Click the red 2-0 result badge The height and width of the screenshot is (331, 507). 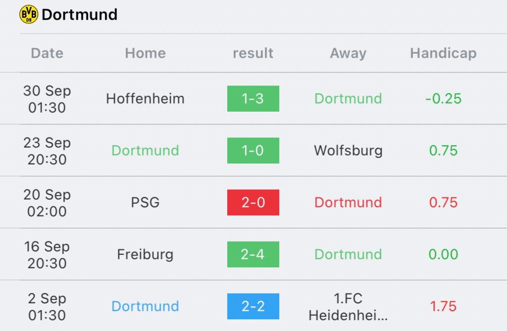pos(253,203)
